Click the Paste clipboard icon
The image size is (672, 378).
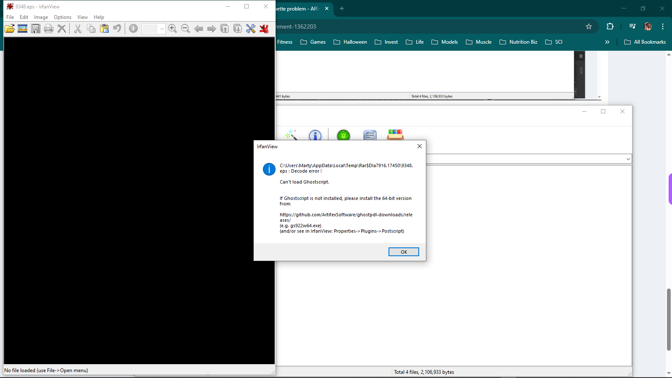point(104,29)
